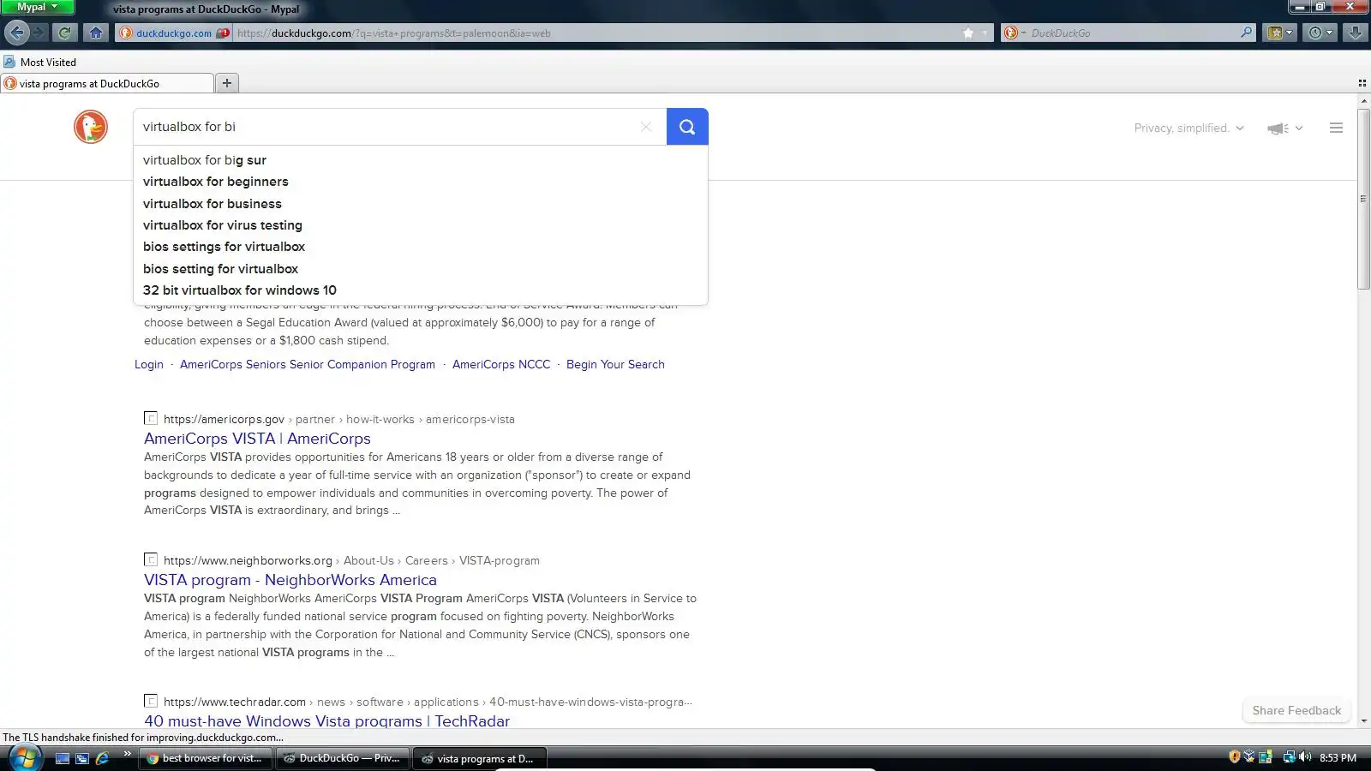Open the browser home page
The width and height of the screenshot is (1371, 771).
point(96,33)
